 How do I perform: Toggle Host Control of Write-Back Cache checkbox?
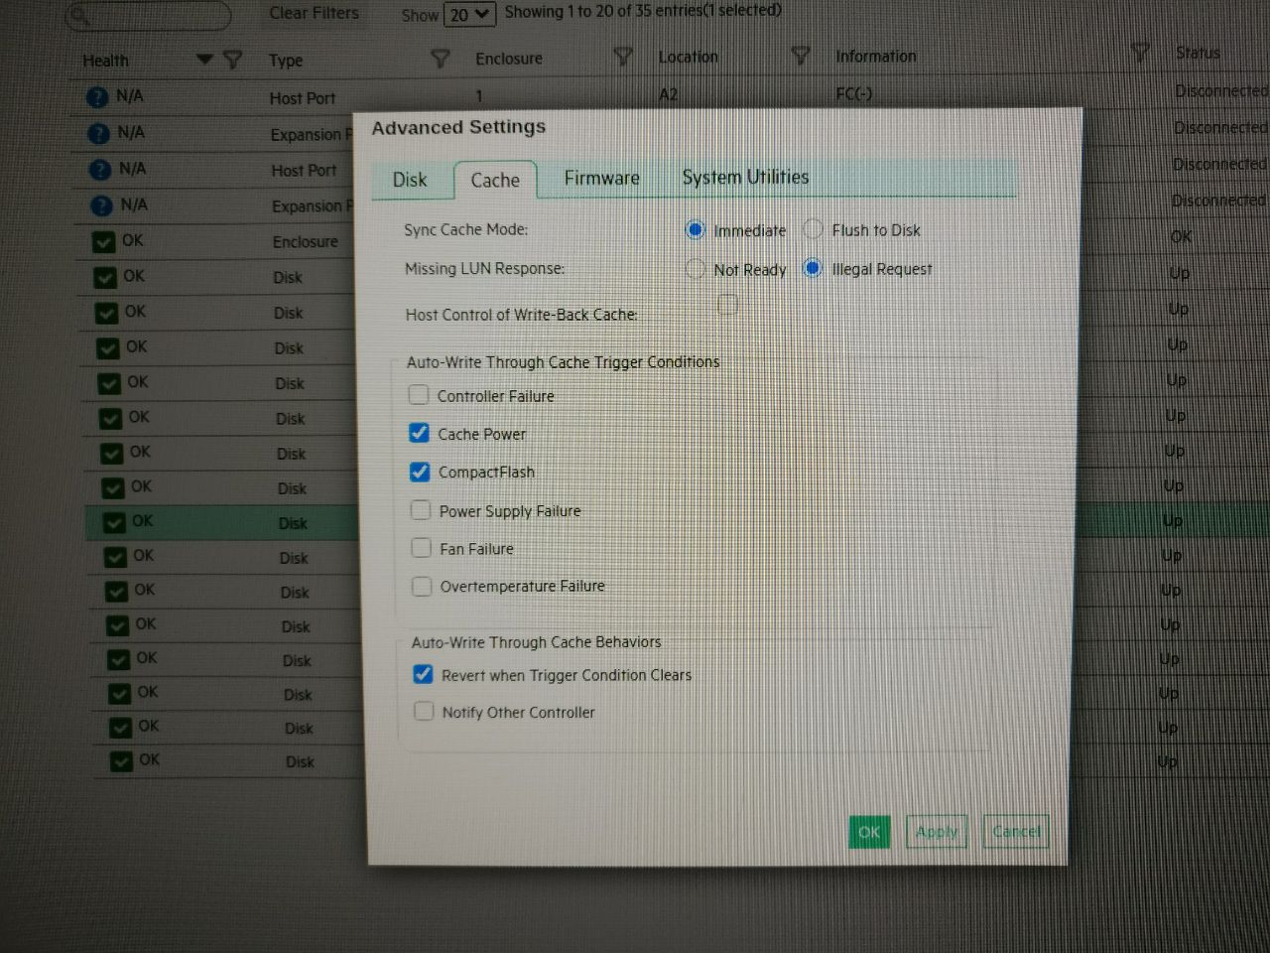point(727,305)
